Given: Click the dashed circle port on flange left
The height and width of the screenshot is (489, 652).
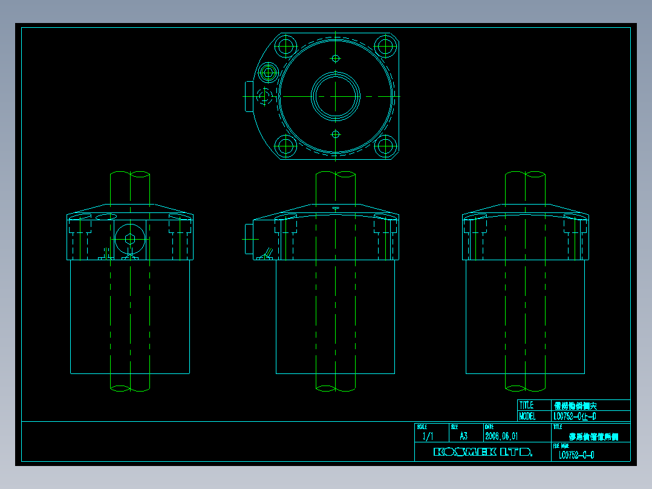Looking at the screenshot, I should pyautogui.click(x=264, y=97).
